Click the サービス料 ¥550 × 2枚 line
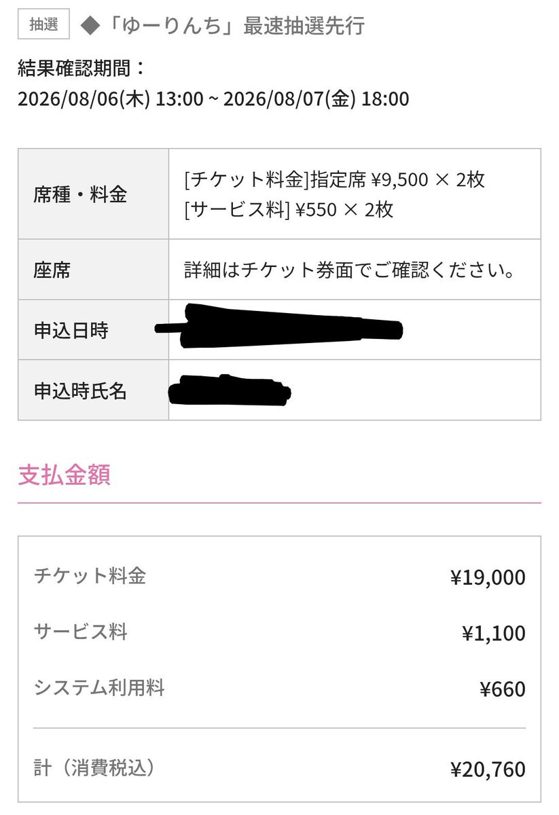 click(289, 210)
